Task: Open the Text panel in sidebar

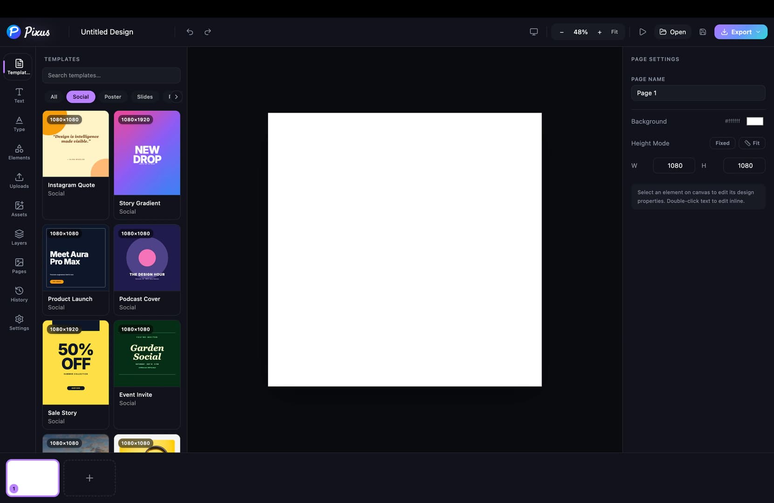Action: (x=19, y=95)
